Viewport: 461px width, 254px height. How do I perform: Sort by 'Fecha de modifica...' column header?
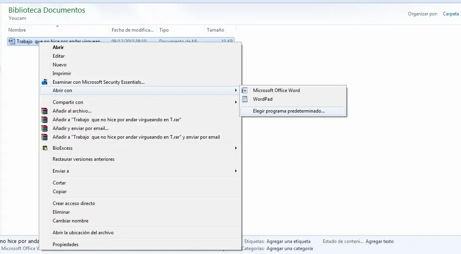(133, 30)
